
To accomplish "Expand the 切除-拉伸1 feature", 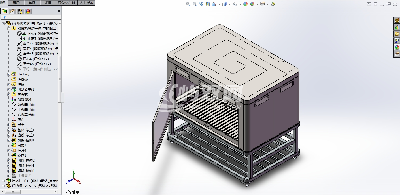I will tap(8, 140).
